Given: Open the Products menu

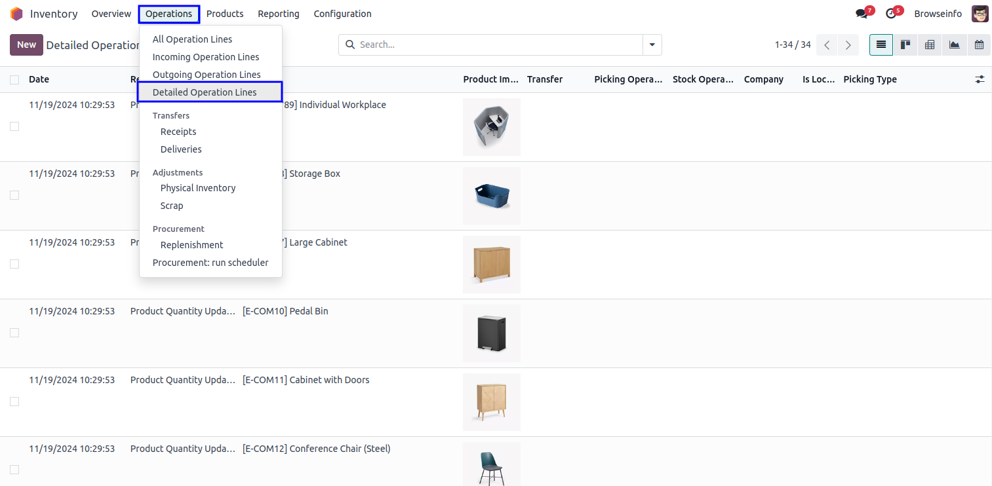Looking at the screenshot, I should [225, 14].
